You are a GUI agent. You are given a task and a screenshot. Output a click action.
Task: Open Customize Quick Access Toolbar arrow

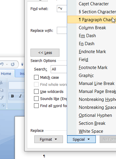pyautogui.click(x=22, y=64)
